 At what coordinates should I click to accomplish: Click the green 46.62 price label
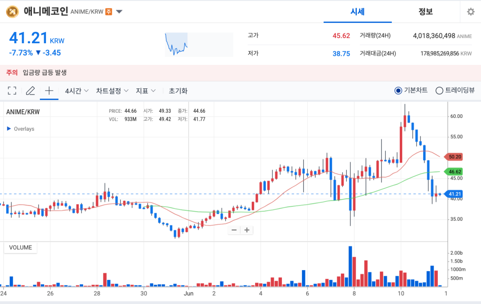pyautogui.click(x=453, y=171)
